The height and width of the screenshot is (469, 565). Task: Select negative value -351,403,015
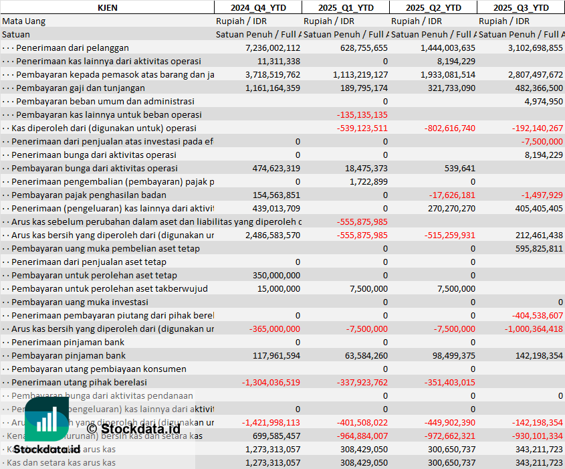[450, 382]
